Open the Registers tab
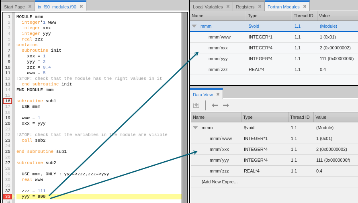The height and width of the screenshot is (203, 358). pyautogui.click(x=245, y=6)
